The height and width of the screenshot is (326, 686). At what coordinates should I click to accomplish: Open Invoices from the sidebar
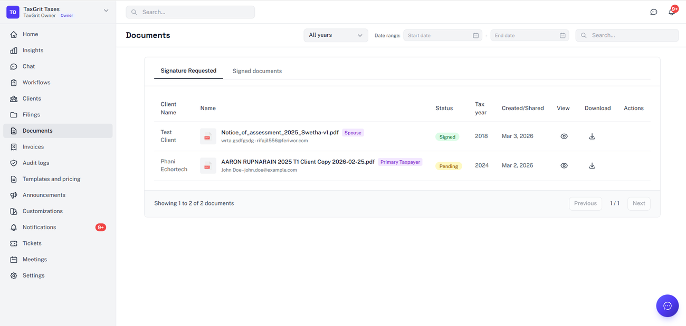(x=58, y=147)
